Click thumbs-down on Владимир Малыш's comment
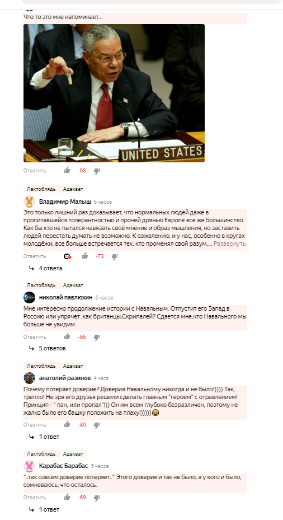The width and height of the screenshot is (283, 520). [115, 257]
